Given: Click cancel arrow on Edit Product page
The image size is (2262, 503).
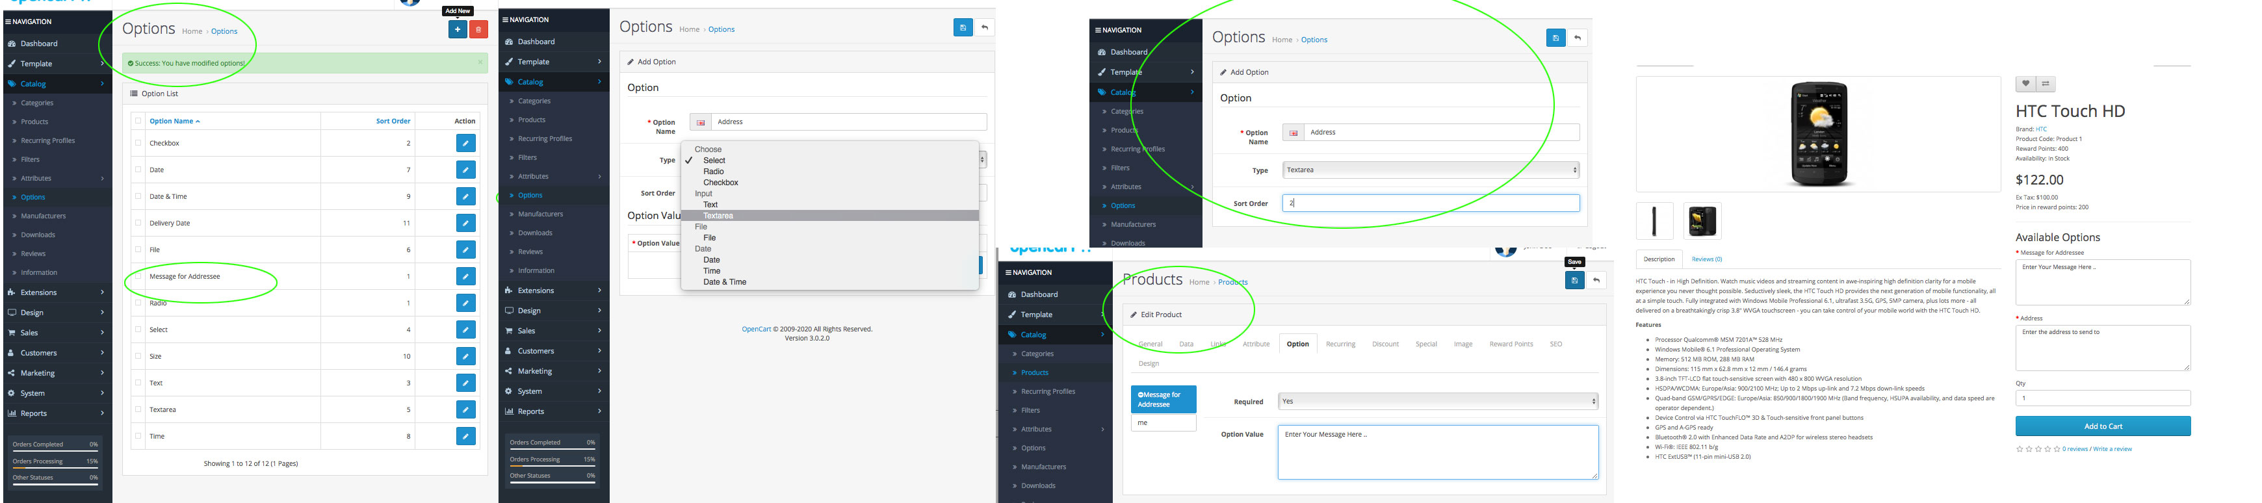Looking at the screenshot, I should pyautogui.click(x=1596, y=280).
